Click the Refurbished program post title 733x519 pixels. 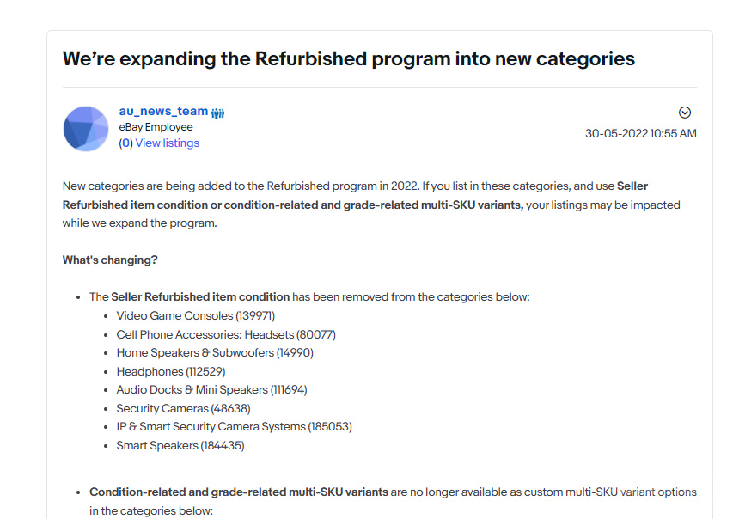coord(349,59)
